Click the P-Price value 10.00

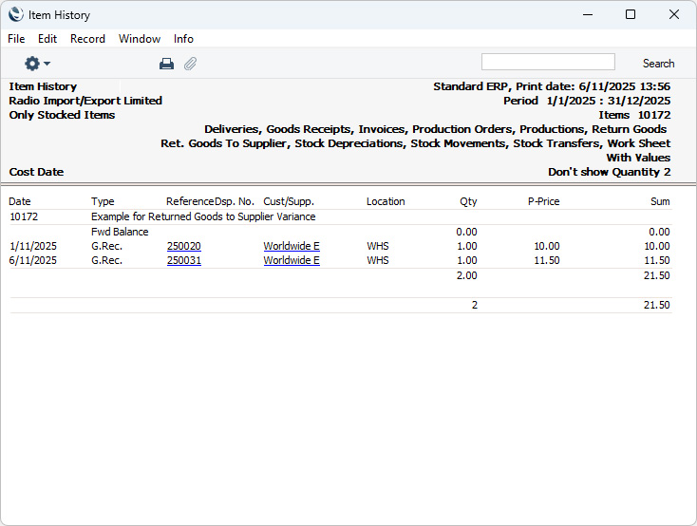click(x=546, y=246)
